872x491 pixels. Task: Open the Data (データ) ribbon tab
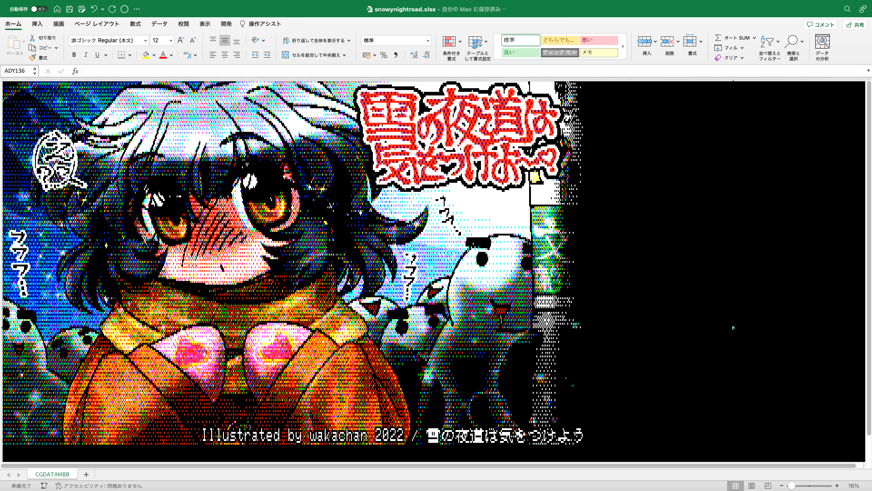tap(159, 24)
